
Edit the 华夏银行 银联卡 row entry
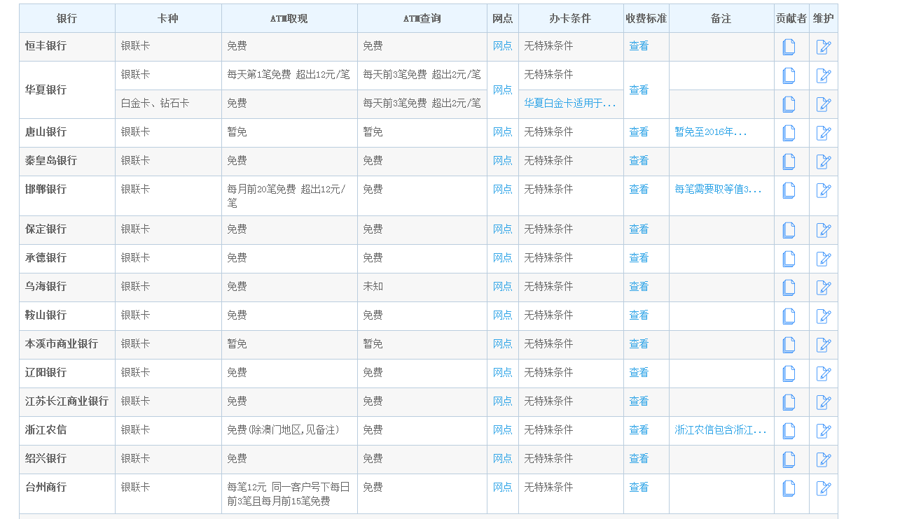(x=824, y=76)
